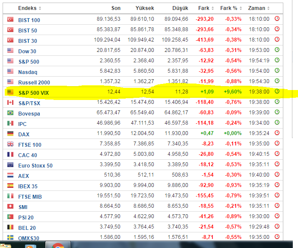The image size is (298, 248).
Task: Click the green clock icon in S&P/TSX row
Action: click(x=277, y=102)
